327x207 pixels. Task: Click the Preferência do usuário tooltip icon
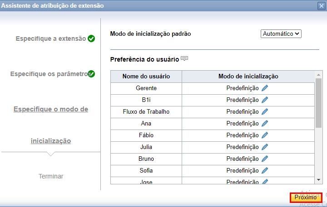point(184,58)
